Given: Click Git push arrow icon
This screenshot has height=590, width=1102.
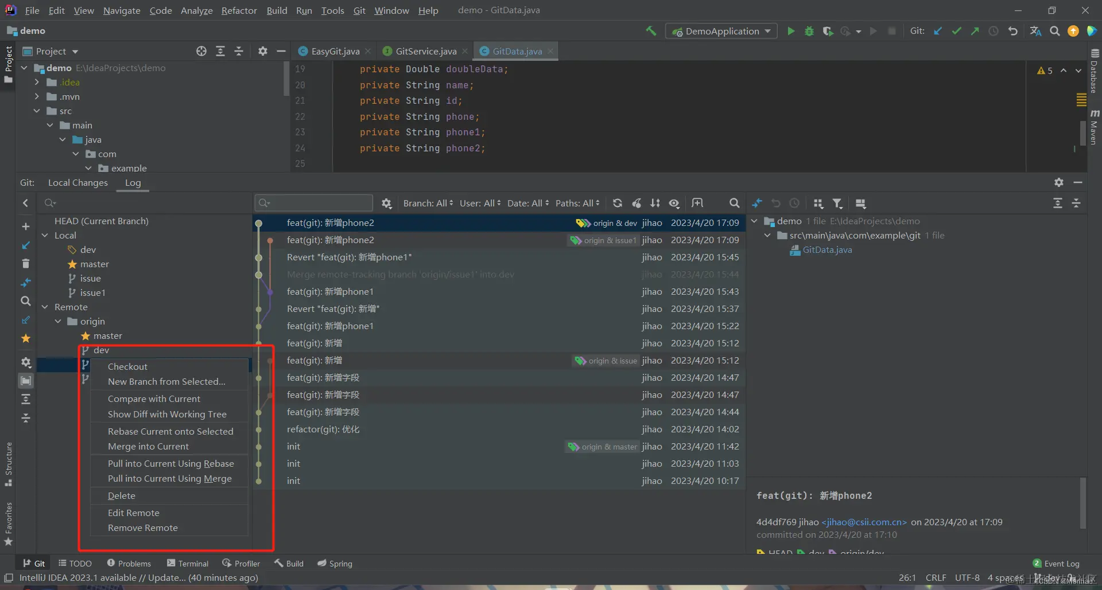Looking at the screenshot, I should point(975,31).
